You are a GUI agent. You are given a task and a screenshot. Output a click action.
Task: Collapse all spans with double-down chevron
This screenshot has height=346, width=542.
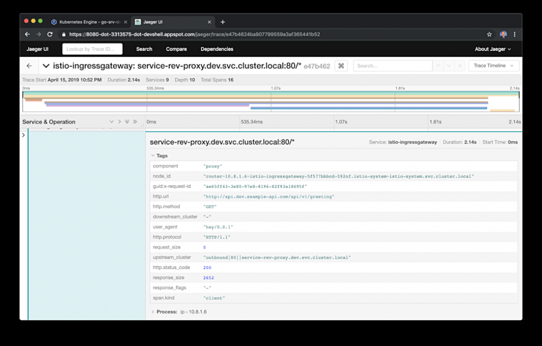(x=127, y=122)
